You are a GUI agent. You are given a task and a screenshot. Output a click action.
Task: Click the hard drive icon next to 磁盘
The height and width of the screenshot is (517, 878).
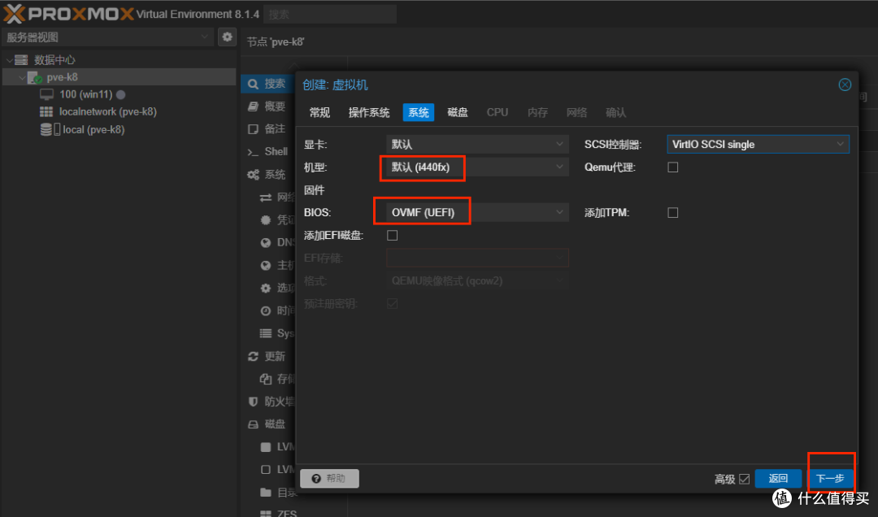point(253,424)
